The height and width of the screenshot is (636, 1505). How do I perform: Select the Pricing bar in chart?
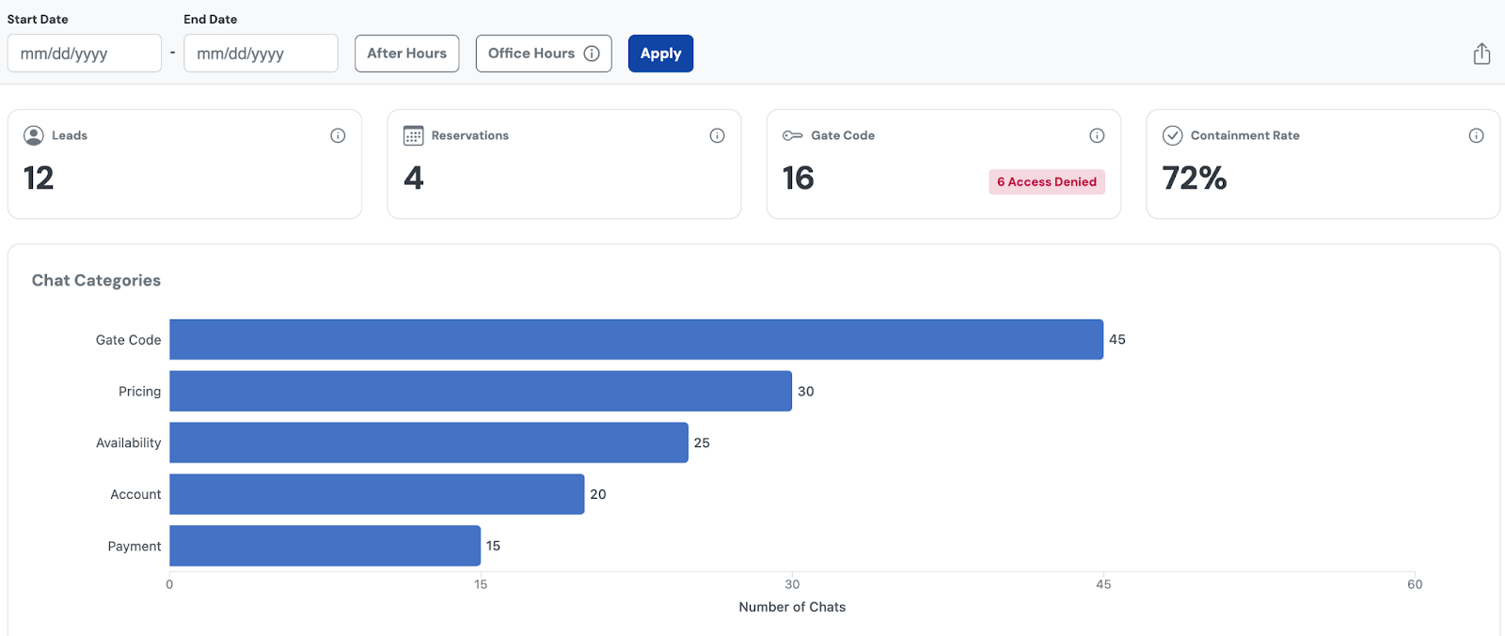click(x=480, y=391)
